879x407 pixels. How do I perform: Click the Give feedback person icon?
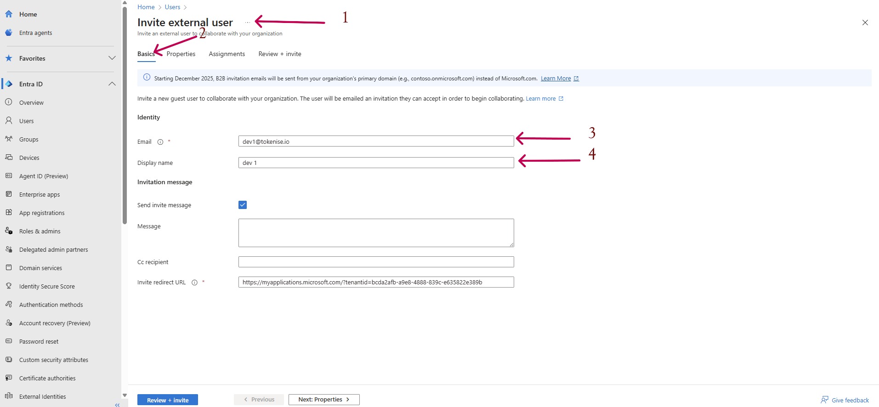(x=825, y=400)
